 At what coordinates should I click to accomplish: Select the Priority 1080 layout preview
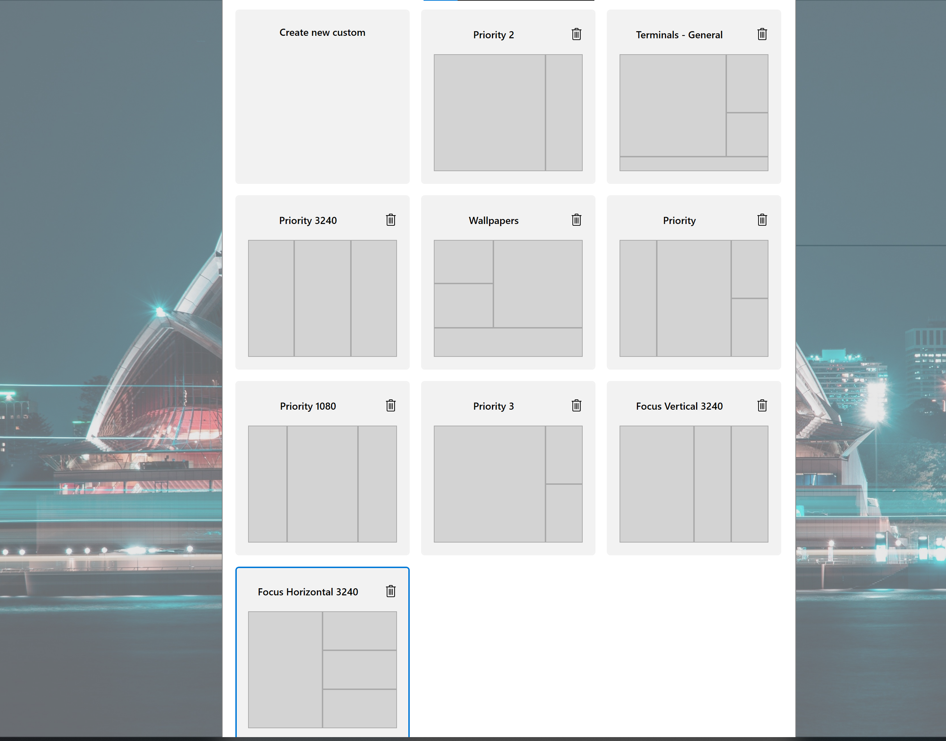coord(323,484)
